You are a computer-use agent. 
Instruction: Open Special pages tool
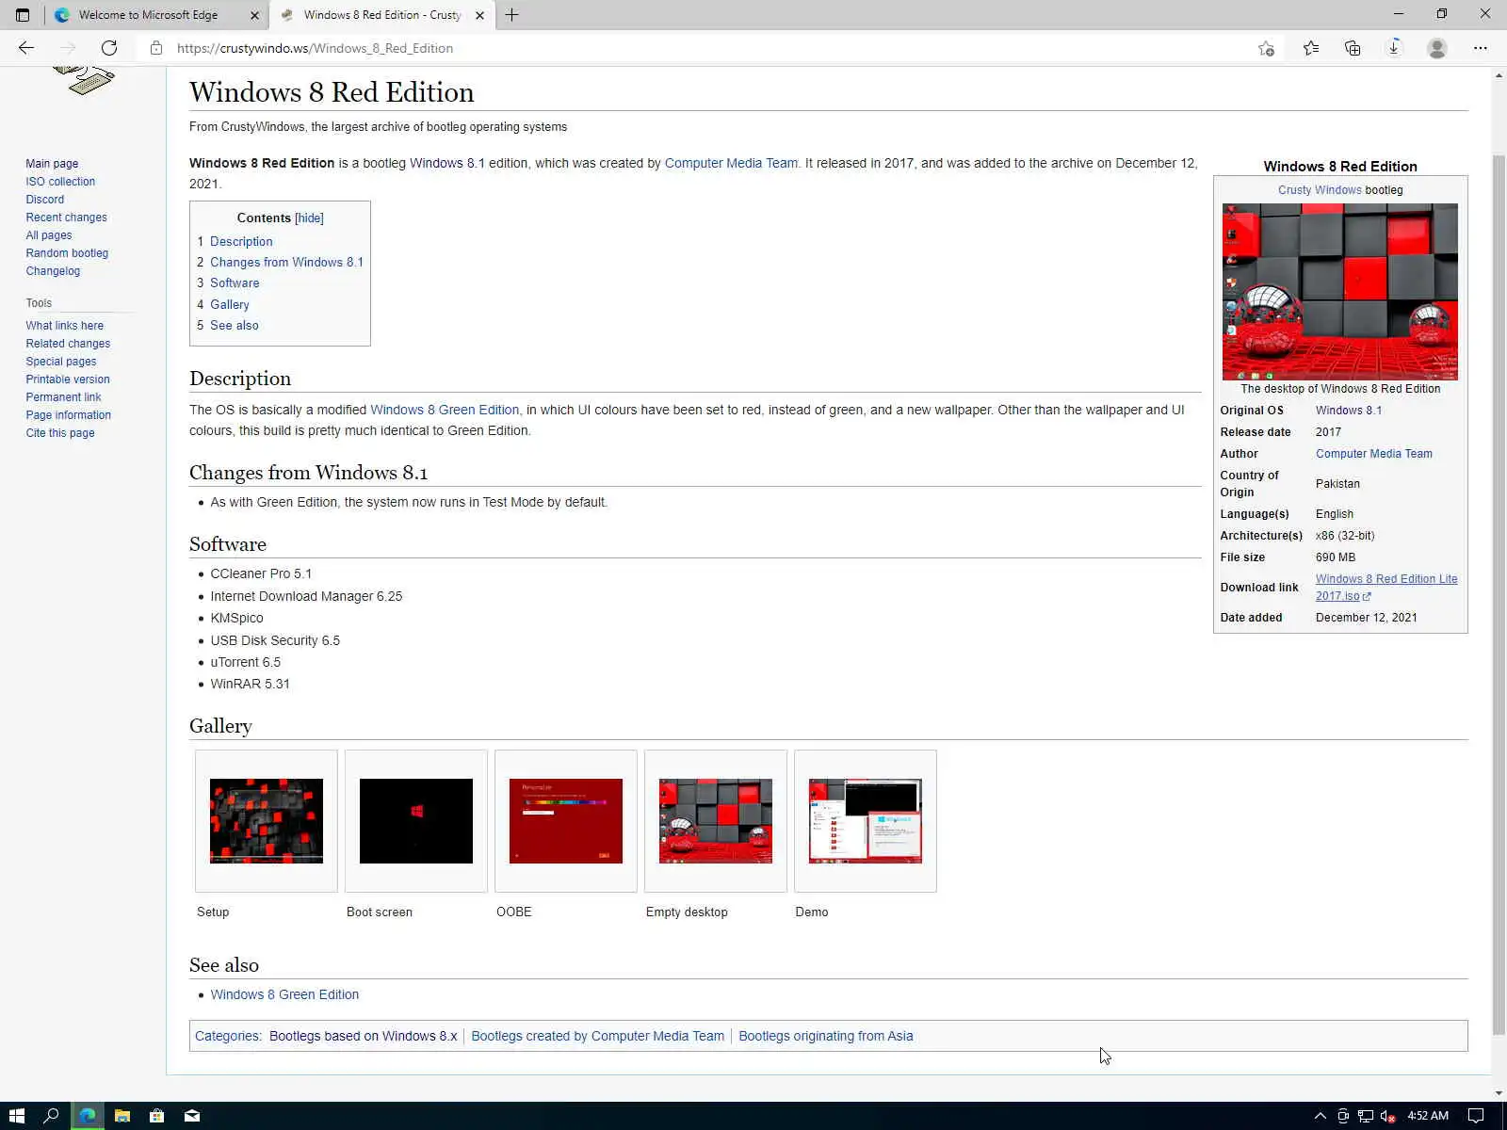[61, 362]
